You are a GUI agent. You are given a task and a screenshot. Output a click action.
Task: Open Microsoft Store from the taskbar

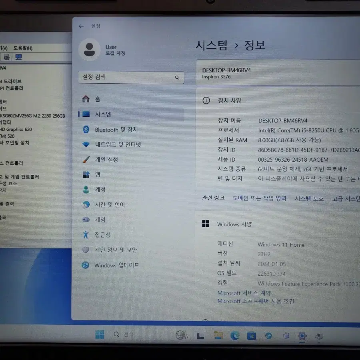[252, 336]
